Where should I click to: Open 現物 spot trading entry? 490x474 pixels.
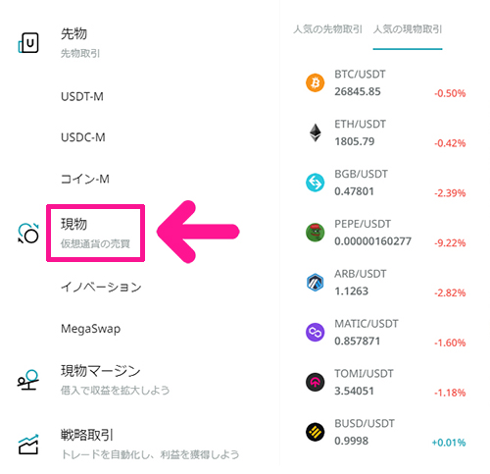[95, 233]
